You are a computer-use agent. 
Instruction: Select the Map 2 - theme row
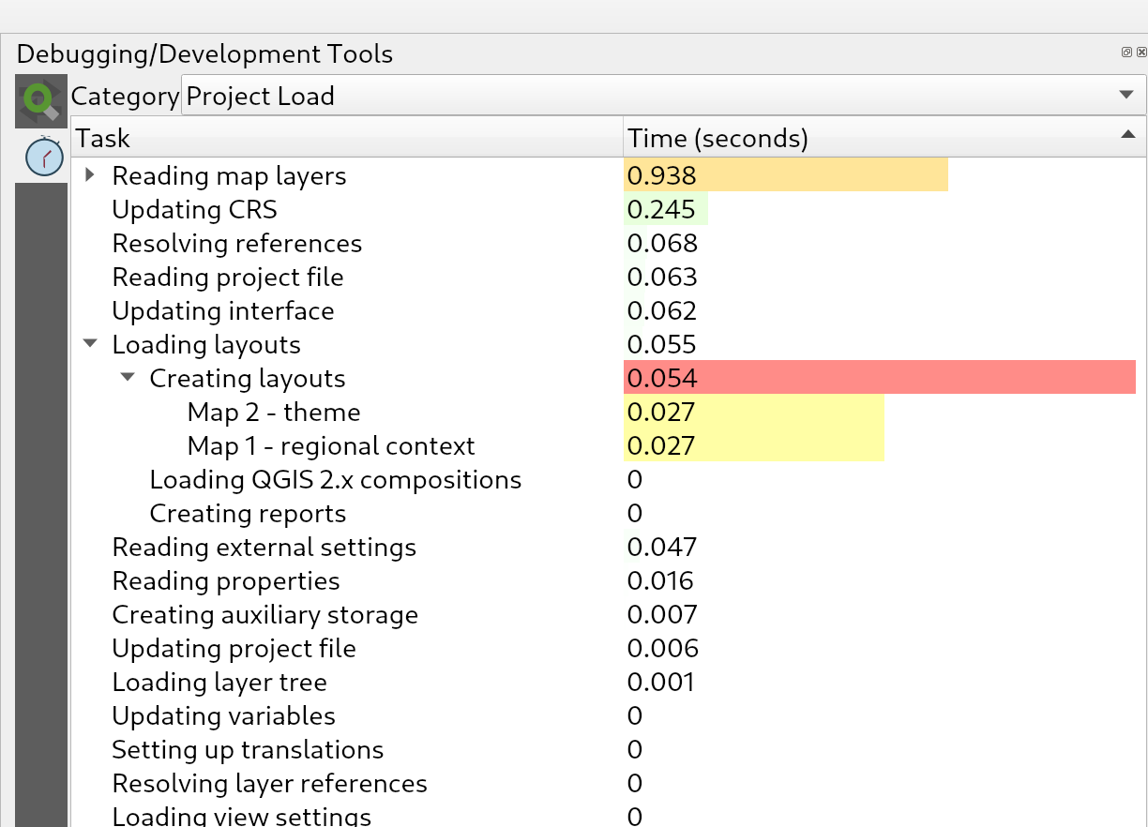273,413
